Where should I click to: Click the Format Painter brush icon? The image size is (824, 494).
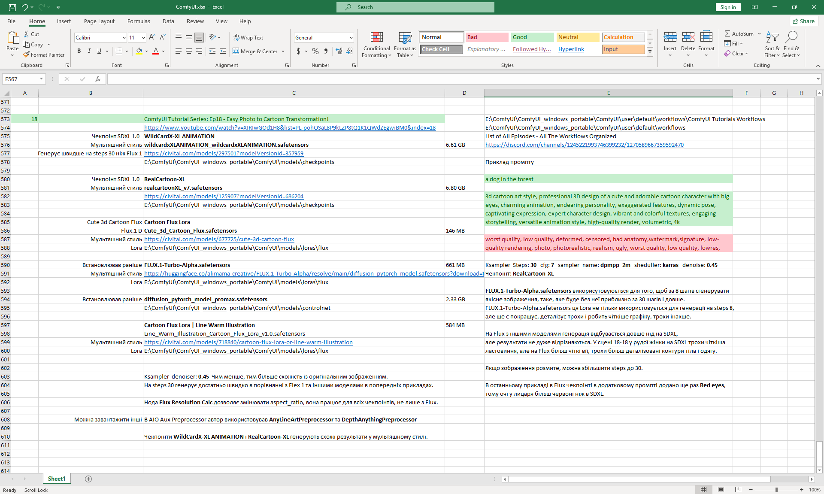27,55
